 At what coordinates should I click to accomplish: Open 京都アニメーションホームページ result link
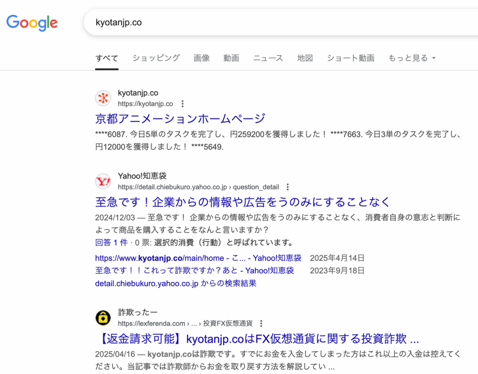[x=180, y=119]
